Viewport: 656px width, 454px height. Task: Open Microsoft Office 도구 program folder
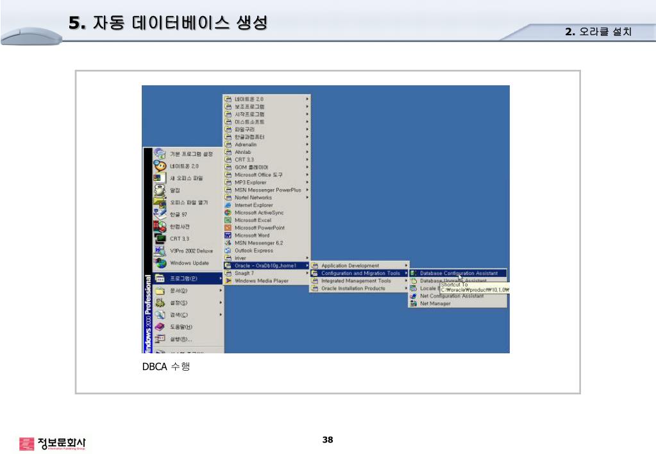[x=267, y=175]
